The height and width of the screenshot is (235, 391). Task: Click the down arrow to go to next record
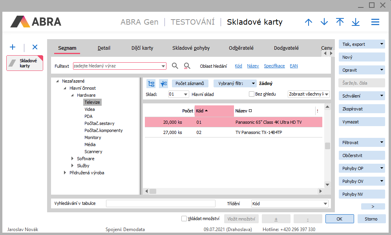pyautogui.click(x=324, y=22)
